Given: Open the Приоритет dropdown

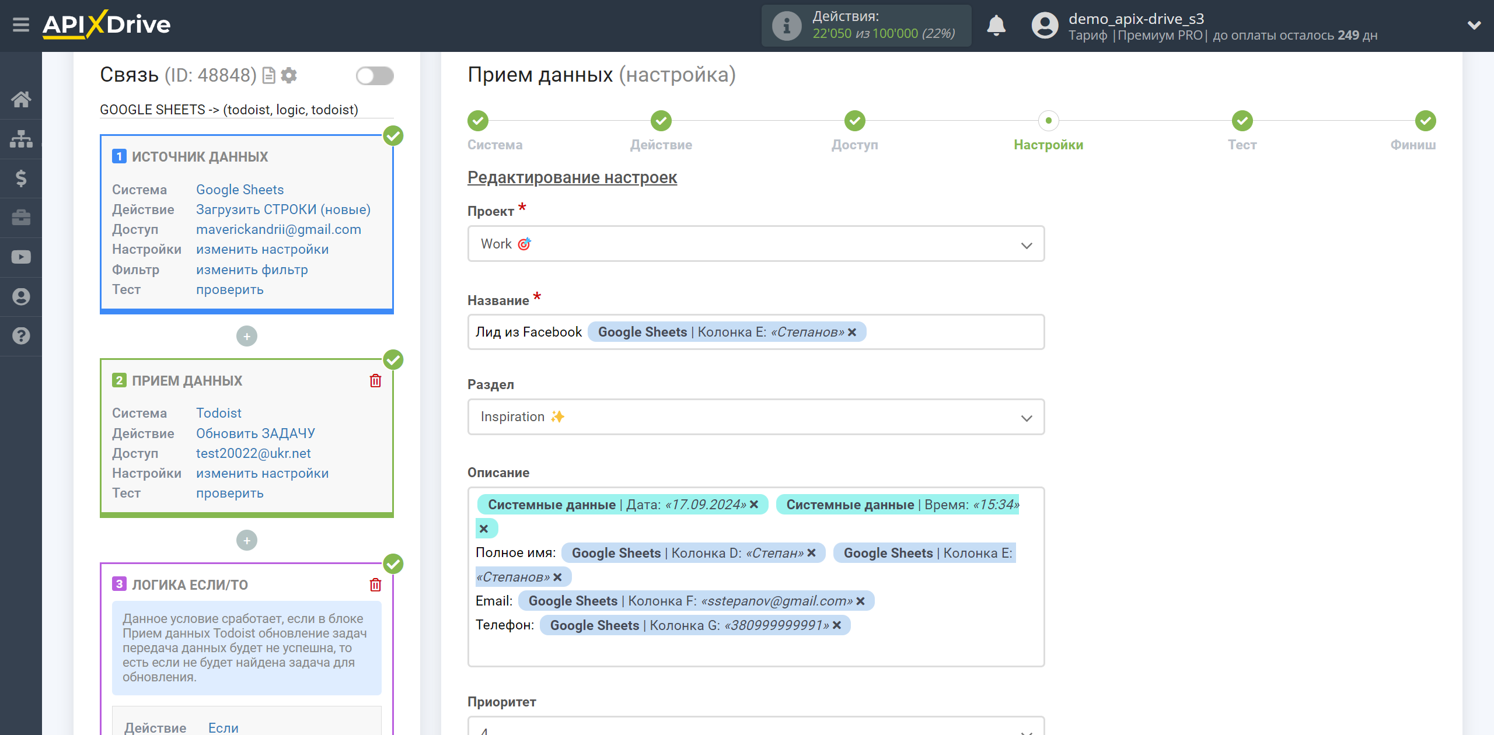Looking at the screenshot, I should coord(756,726).
